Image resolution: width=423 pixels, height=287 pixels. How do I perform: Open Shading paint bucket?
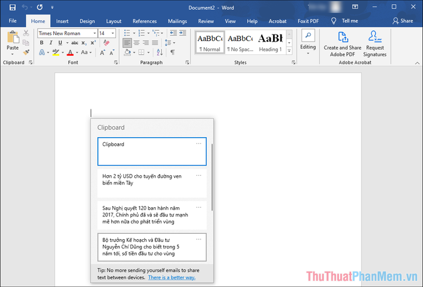click(128, 52)
